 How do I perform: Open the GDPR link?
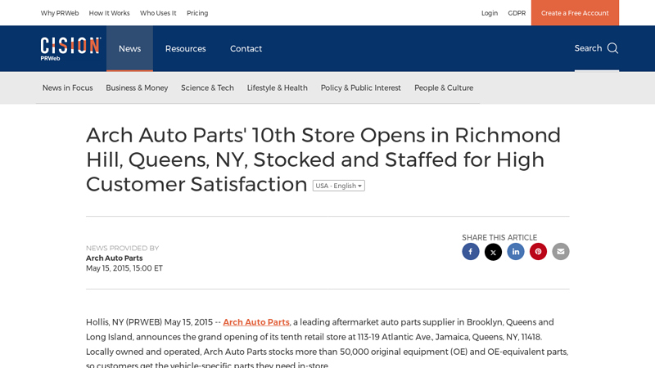pyautogui.click(x=517, y=13)
